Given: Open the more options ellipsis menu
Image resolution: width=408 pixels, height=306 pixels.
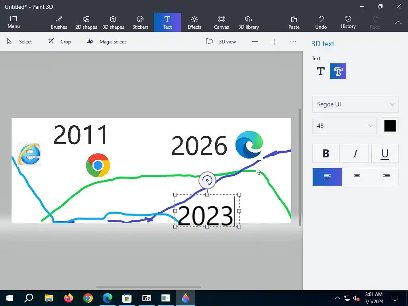Looking at the screenshot, I should (x=293, y=42).
